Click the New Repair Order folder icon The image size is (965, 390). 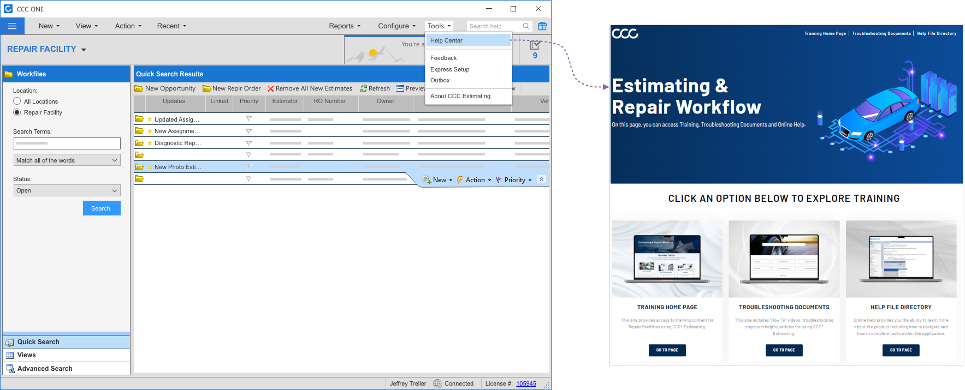tap(206, 88)
